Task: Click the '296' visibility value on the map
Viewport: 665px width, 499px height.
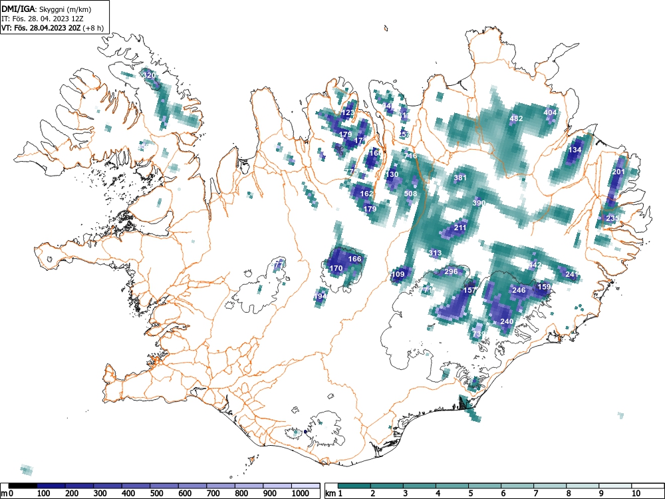Action: pos(452,271)
